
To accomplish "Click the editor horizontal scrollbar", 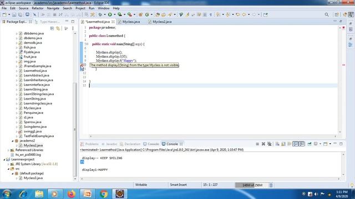I will (x=213, y=136).
